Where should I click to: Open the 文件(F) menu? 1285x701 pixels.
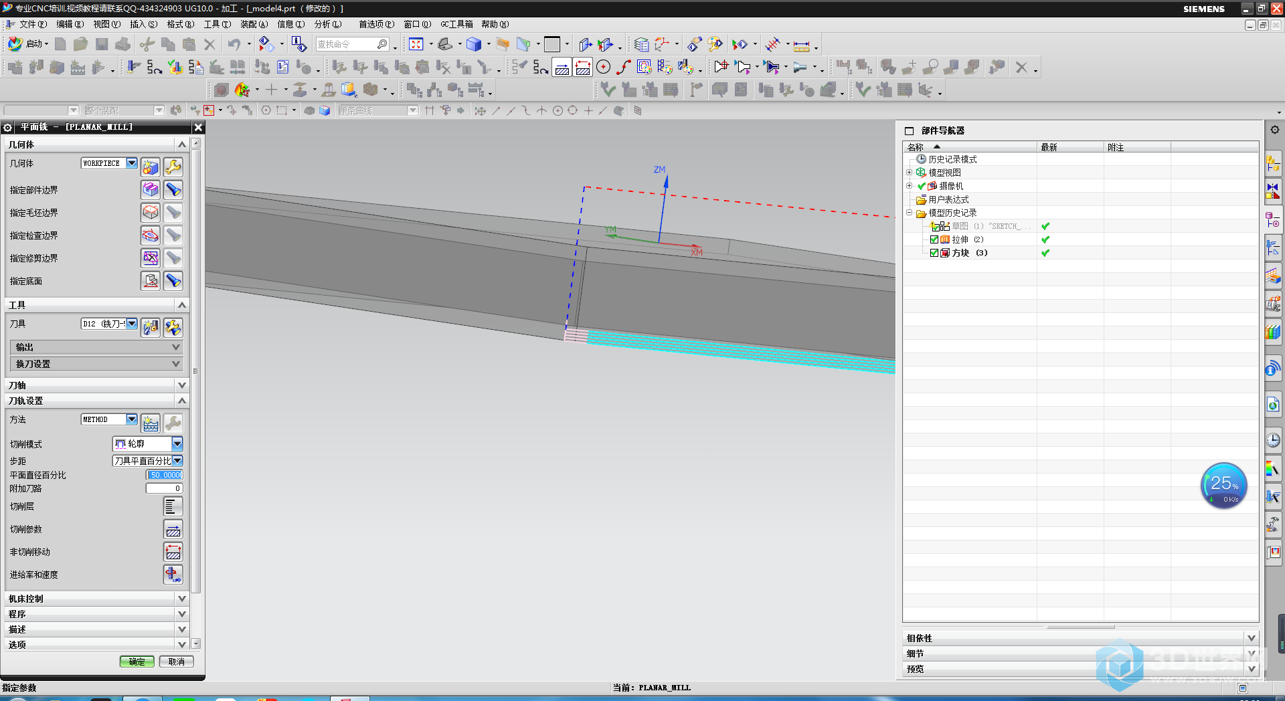[32, 24]
